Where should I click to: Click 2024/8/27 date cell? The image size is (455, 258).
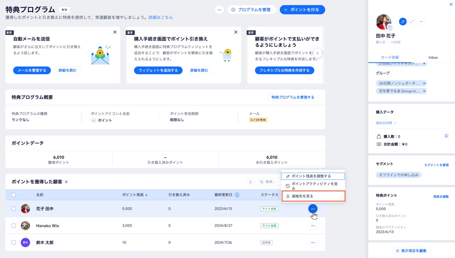[223, 226]
